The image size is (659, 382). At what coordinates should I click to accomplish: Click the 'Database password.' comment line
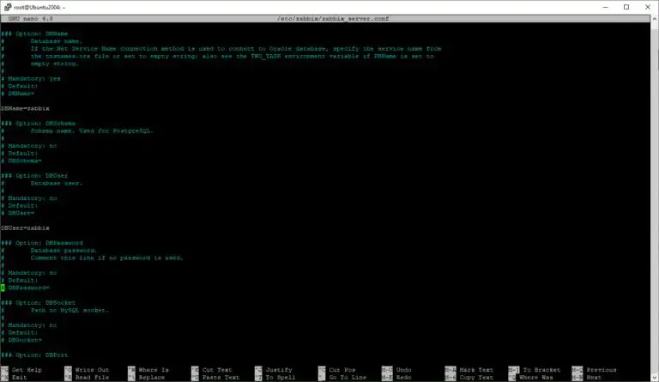63,251
